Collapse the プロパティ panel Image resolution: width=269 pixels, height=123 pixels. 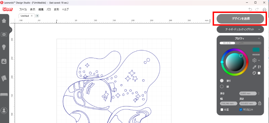coord(259,38)
